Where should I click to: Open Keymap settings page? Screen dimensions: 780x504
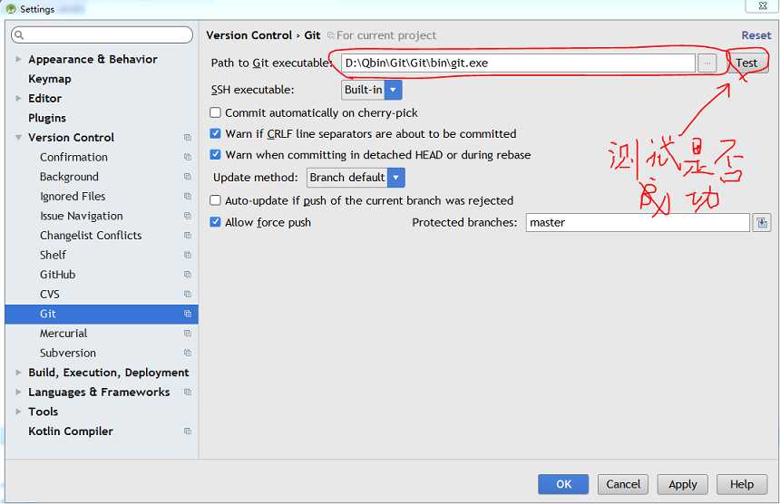click(50, 79)
